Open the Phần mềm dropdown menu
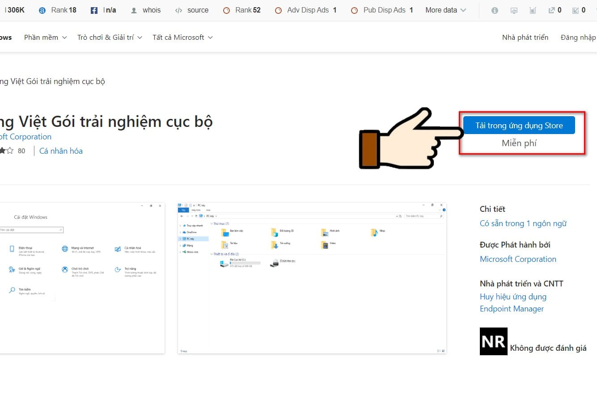Screen dimensions: 597x395 [45, 38]
